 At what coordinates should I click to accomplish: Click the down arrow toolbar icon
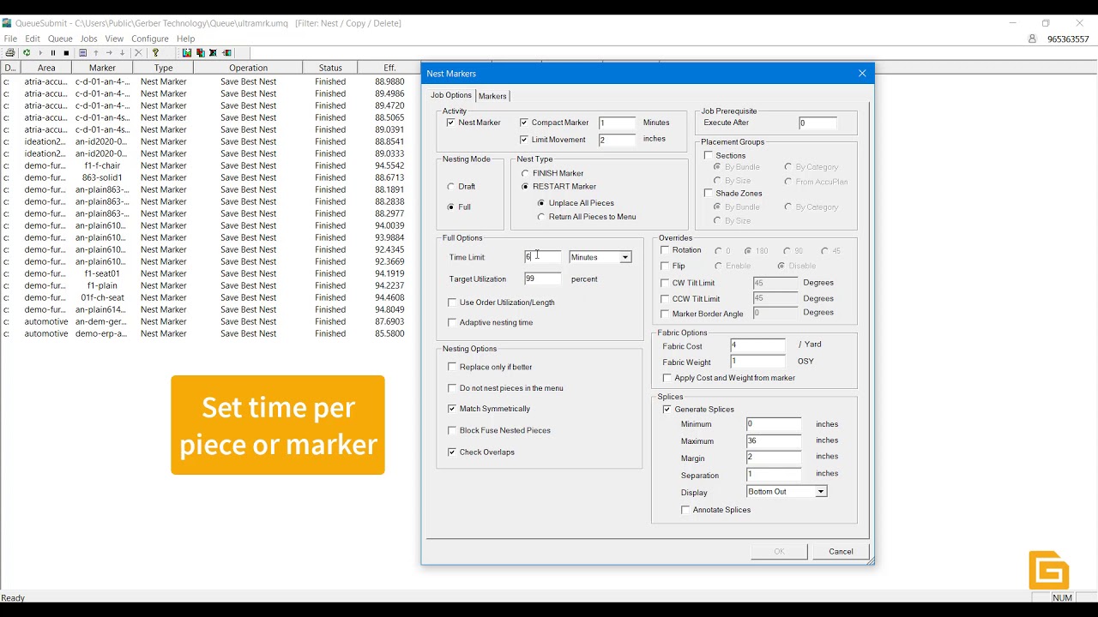(x=122, y=53)
